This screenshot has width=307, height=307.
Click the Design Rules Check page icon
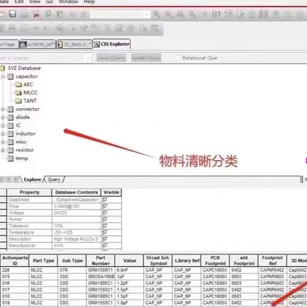(x=240, y=14)
